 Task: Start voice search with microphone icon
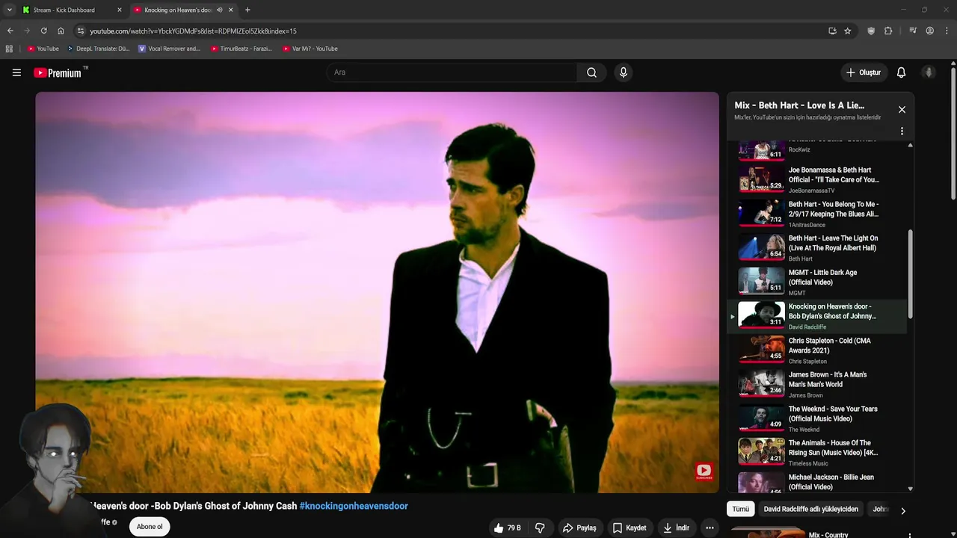click(x=623, y=72)
